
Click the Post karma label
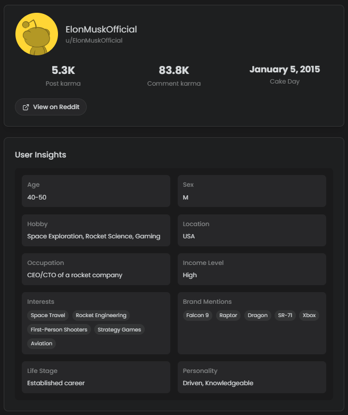pos(63,84)
